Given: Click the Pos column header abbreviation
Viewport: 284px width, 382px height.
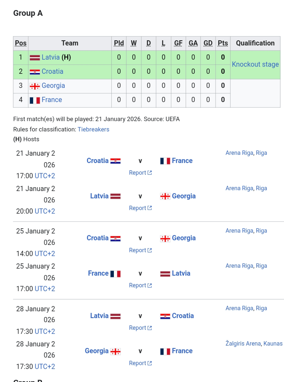Looking at the screenshot, I should click(x=21, y=43).
